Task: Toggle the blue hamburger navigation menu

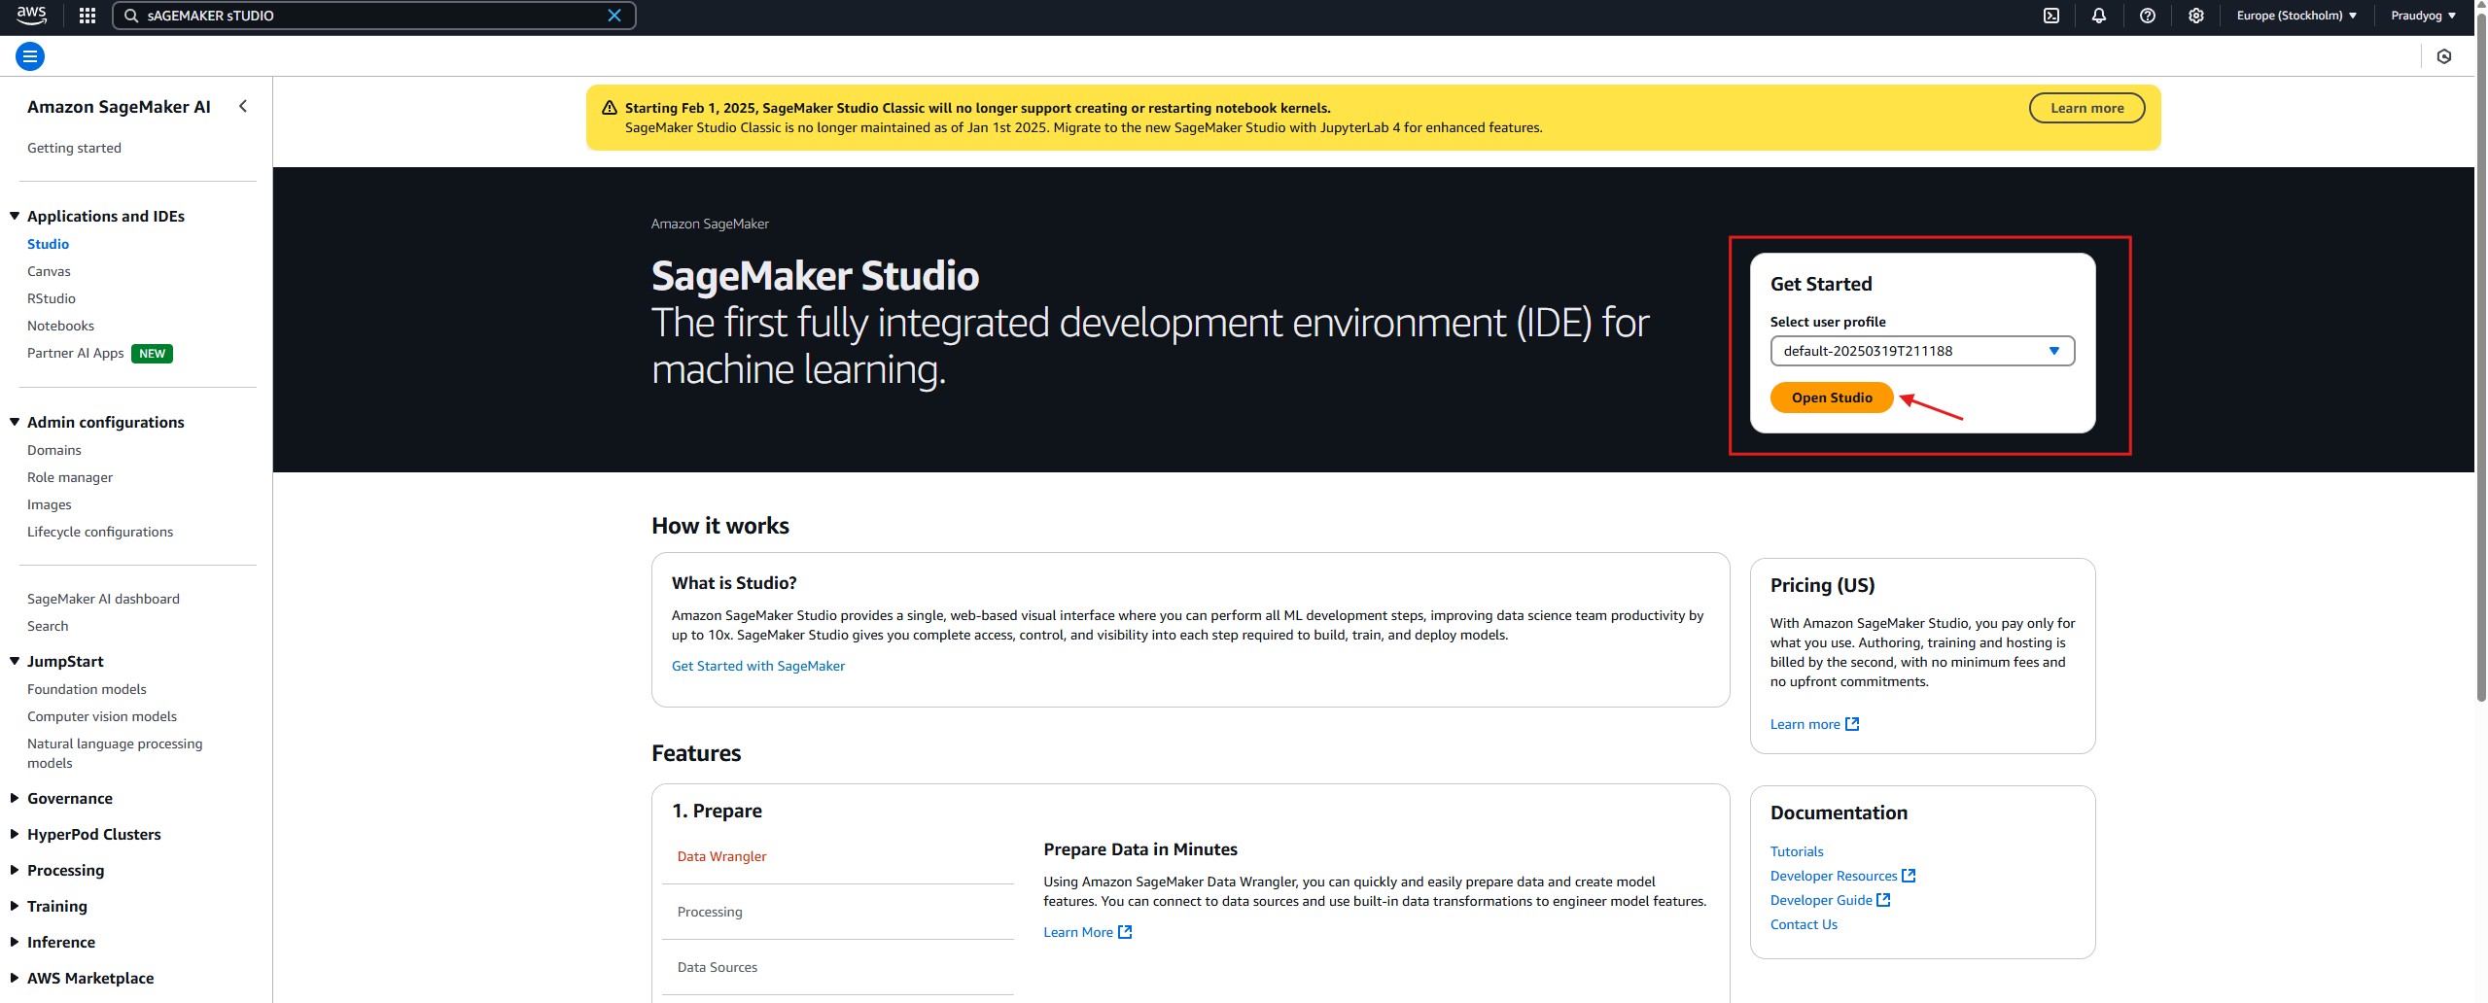Action: click(x=30, y=56)
